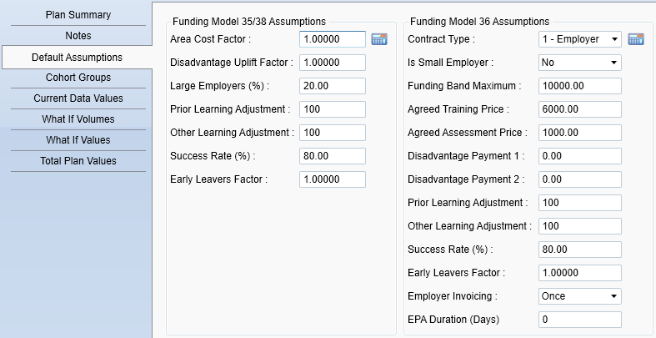Expand the Is Small Employer dropdown
This screenshot has height=338, width=656.
[x=580, y=63]
